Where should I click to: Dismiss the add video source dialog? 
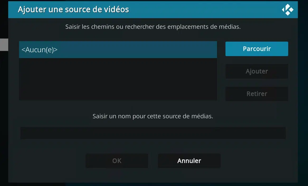189,161
